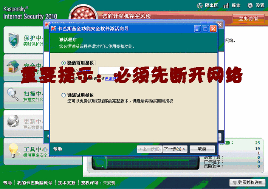Screen dimensions: 268x189
Task: Select 扫描中心 tab label
Action: tap(34, 93)
